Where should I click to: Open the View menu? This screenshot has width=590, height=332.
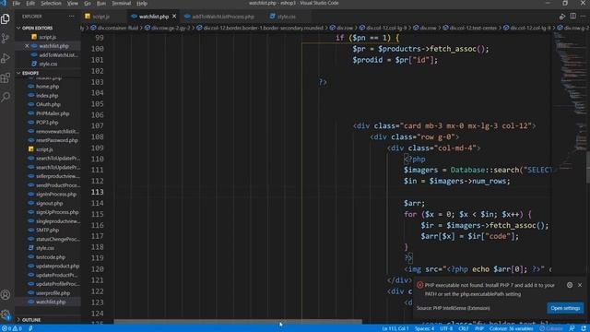(x=72, y=4)
